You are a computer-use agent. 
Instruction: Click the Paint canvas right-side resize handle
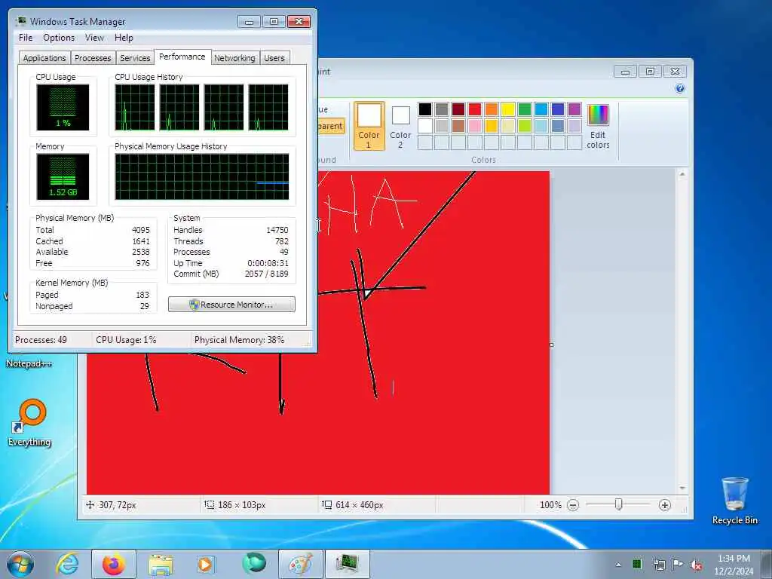click(551, 345)
